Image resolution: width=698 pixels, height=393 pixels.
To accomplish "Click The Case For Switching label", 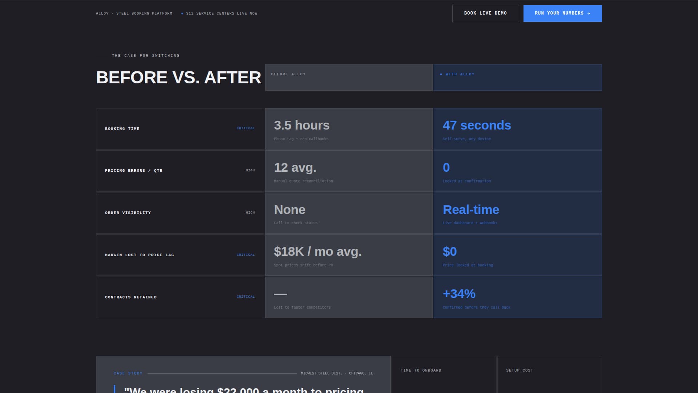I will 145,56.
